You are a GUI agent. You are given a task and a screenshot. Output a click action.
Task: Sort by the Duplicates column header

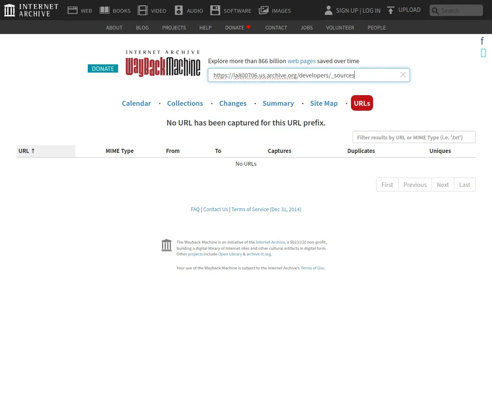click(x=361, y=151)
